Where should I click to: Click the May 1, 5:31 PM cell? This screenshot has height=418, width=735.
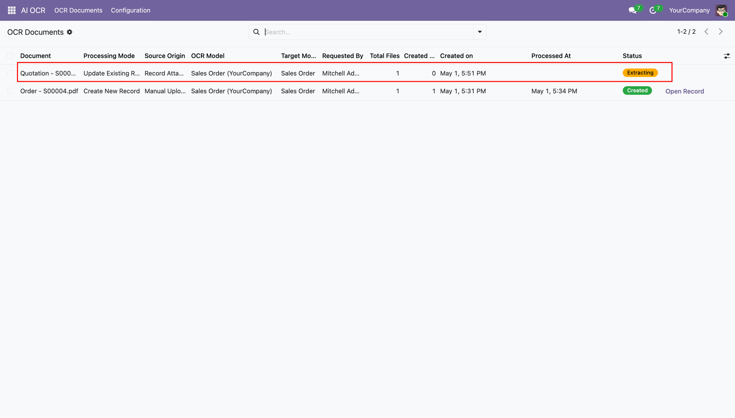[463, 91]
